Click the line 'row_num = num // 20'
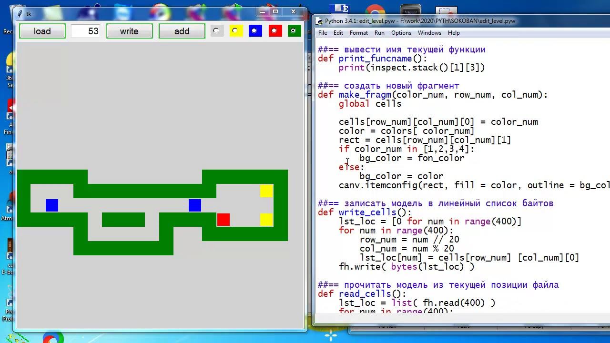This screenshot has height=343, width=610. pyautogui.click(x=409, y=240)
